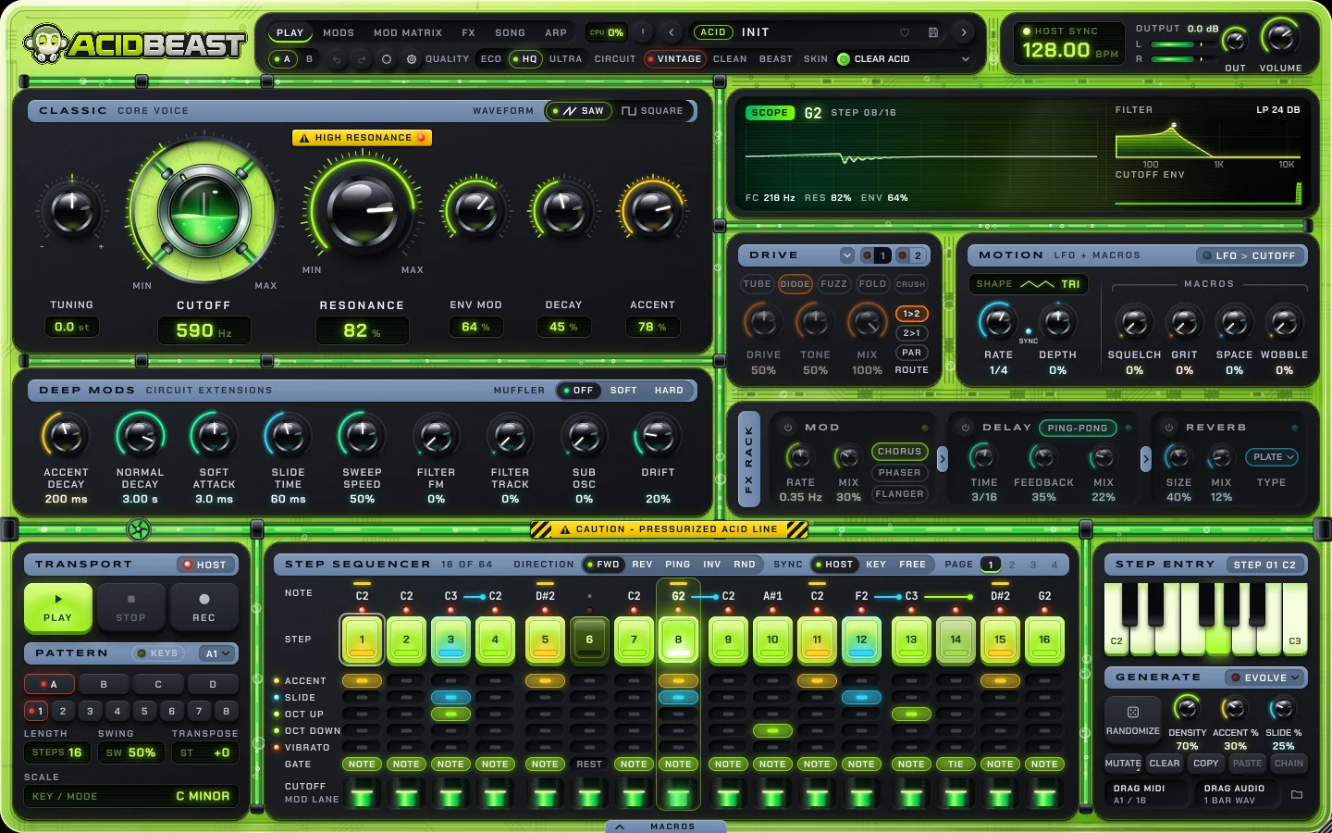Screen dimensions: 1332x833
Task: Click the Clear pattern button
Action: click(x=1165, y=764)
